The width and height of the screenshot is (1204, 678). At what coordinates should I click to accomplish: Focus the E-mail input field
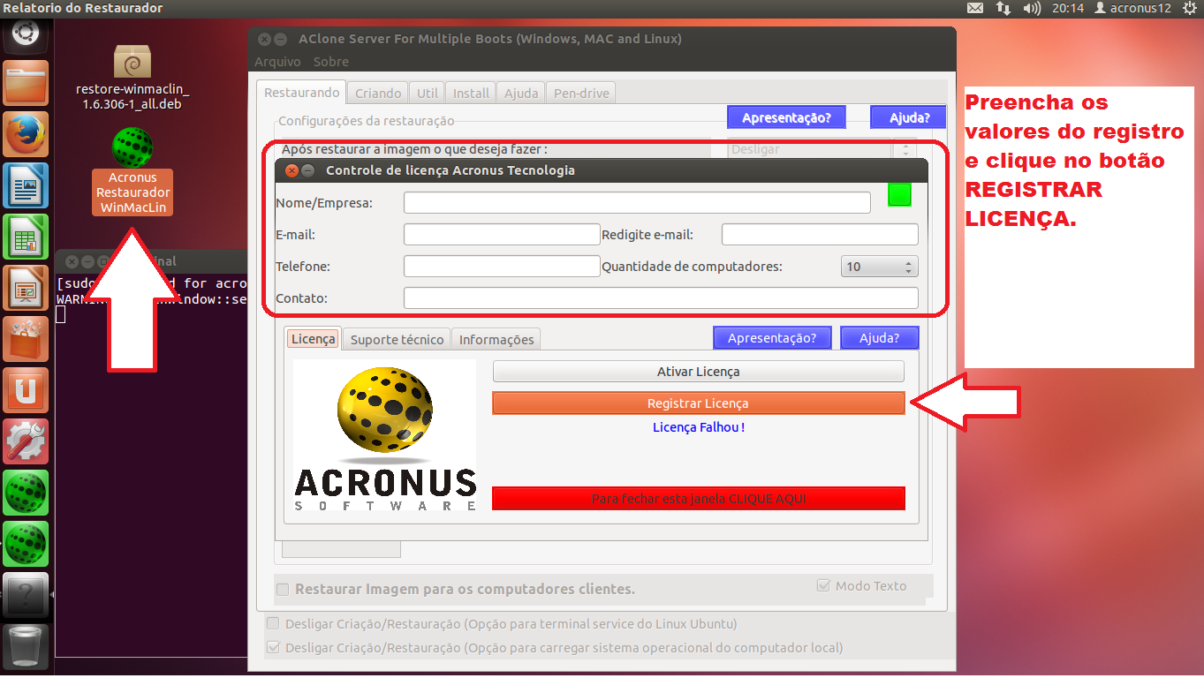(502, 235)
